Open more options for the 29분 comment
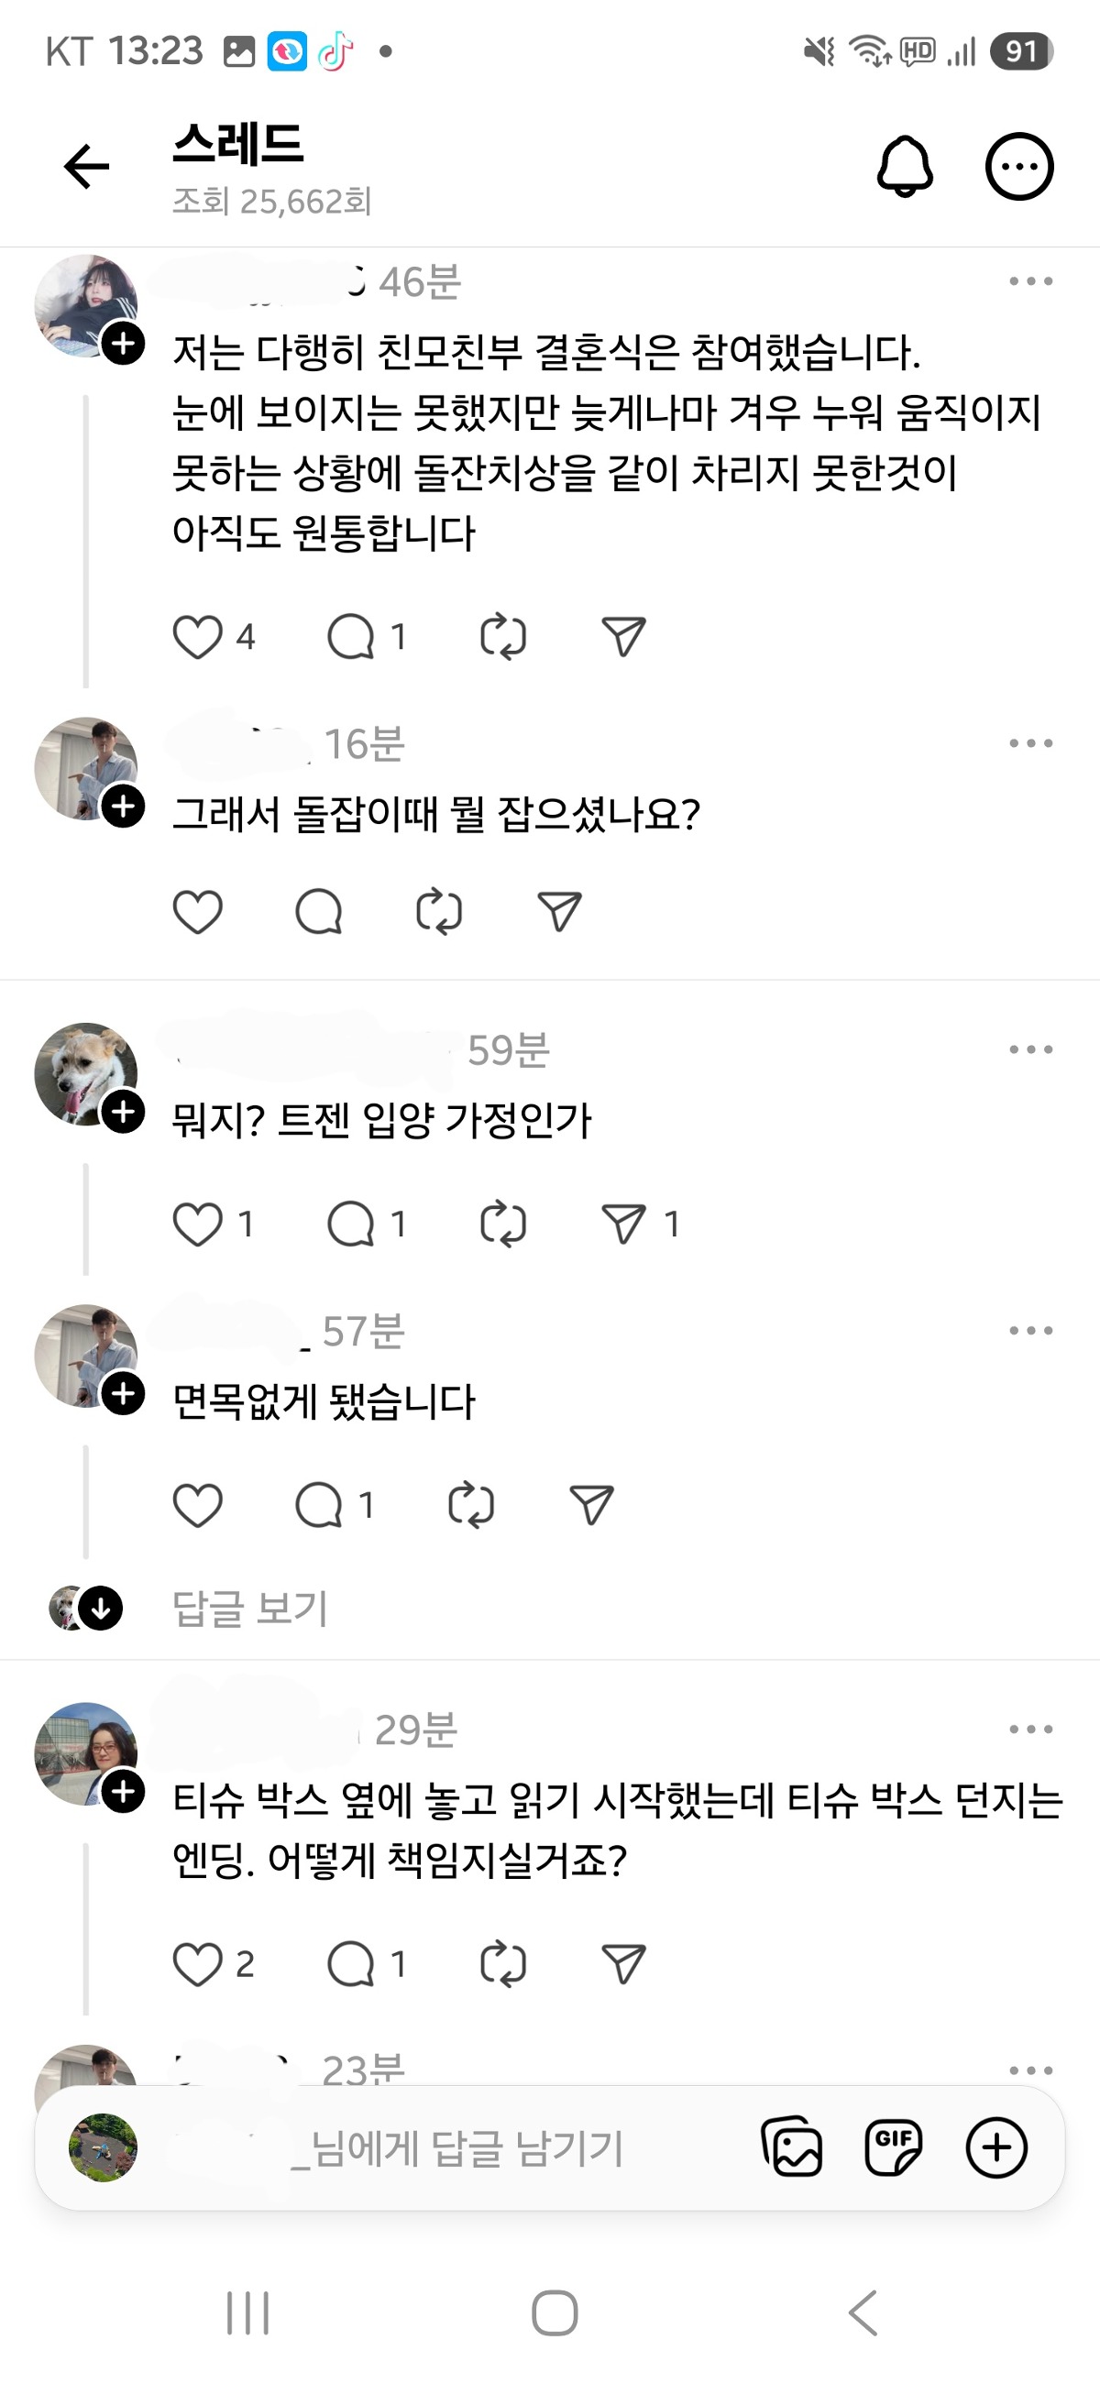The height and width of the screenshot is (2383, 1100). coord(1030,1729)
